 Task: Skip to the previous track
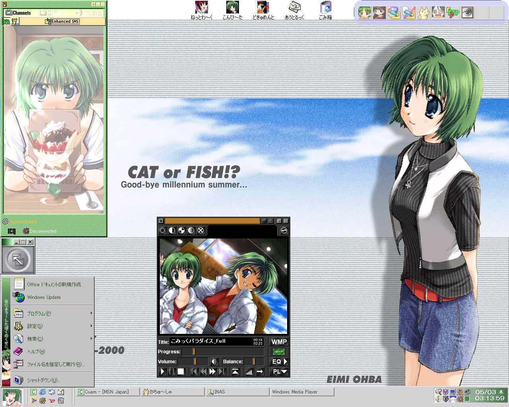tap(194, 372)
